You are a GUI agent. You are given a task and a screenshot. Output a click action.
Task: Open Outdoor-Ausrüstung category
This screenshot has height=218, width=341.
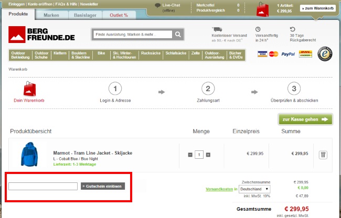pos(215,55)
